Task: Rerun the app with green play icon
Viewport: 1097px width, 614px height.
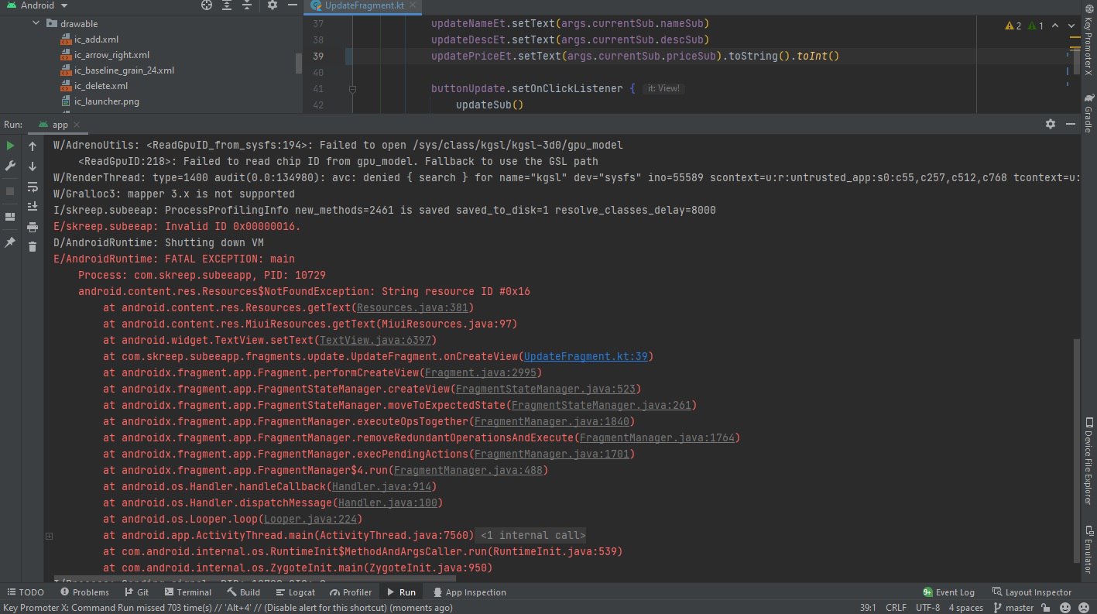Action: pos(10,146)
